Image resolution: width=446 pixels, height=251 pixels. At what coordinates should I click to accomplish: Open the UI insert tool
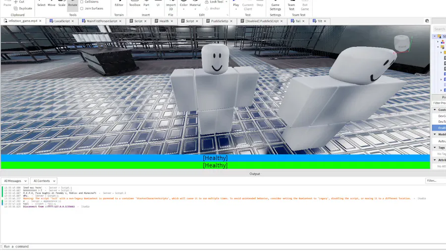click(158, 4)
